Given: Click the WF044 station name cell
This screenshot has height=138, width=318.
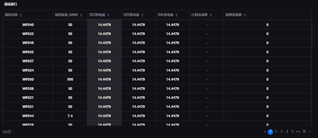Looking at the screenshot, I should click(28, 116).
